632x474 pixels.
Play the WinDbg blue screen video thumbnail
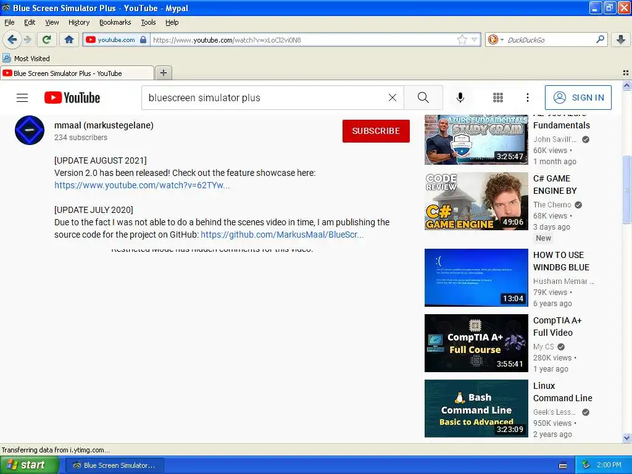476,278
